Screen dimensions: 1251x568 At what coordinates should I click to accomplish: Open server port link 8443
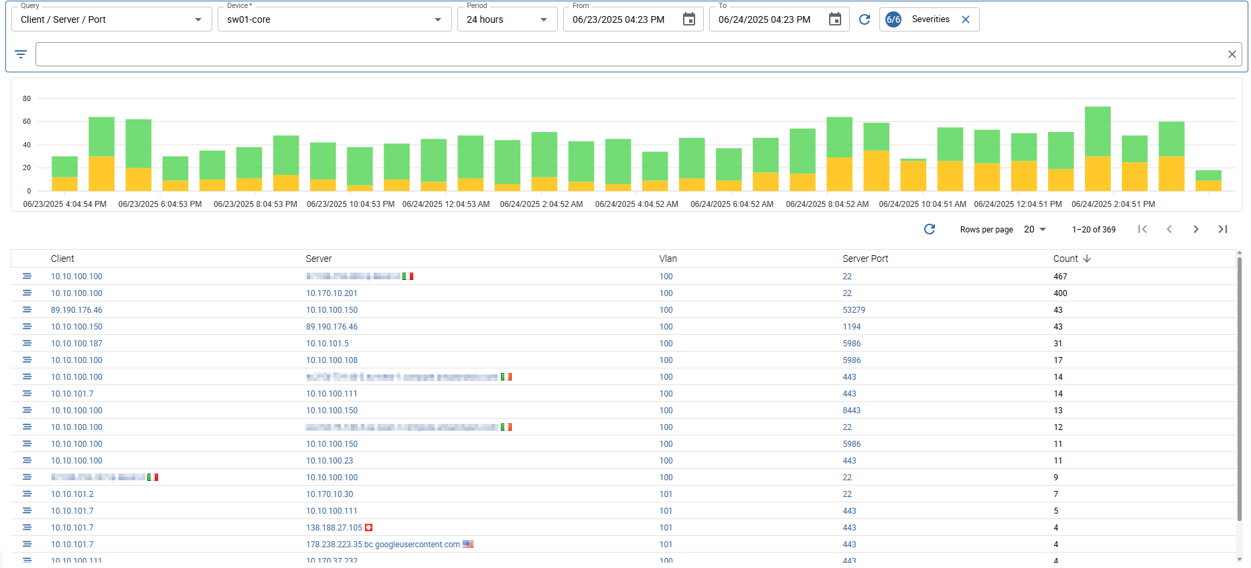(852, 410)
